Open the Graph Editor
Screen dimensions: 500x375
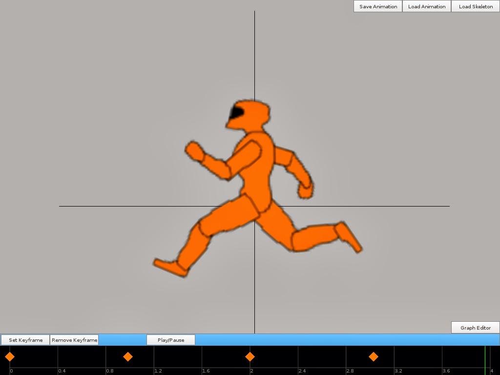(x=475, y=328)
